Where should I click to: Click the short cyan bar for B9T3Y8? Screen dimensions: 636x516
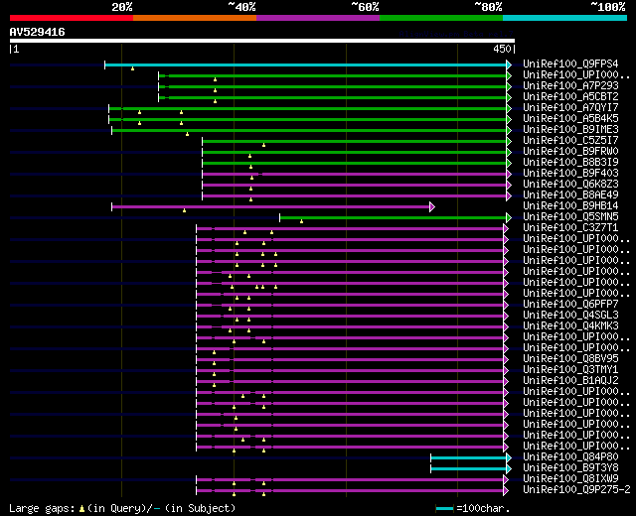pyautogui.click(x=468, y=469)
